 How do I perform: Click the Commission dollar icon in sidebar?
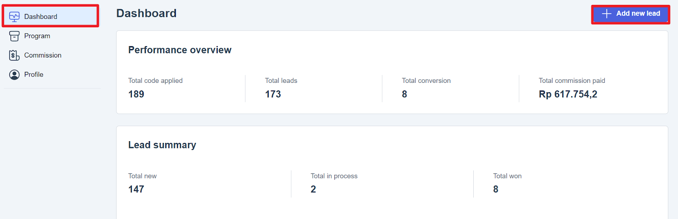pyautogui.click(x=14, y=55)
